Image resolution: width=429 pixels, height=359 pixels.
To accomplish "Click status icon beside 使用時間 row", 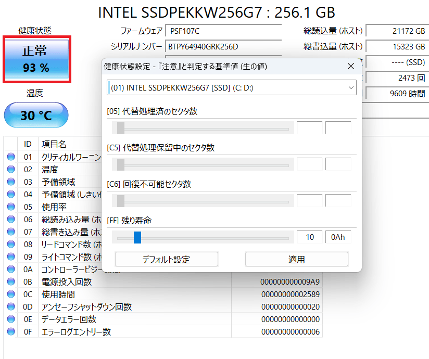I will click(x=10, y=294).
